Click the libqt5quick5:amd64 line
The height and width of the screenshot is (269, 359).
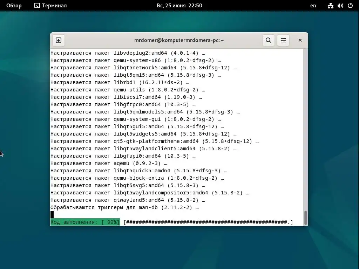click(x=139, y=171)
